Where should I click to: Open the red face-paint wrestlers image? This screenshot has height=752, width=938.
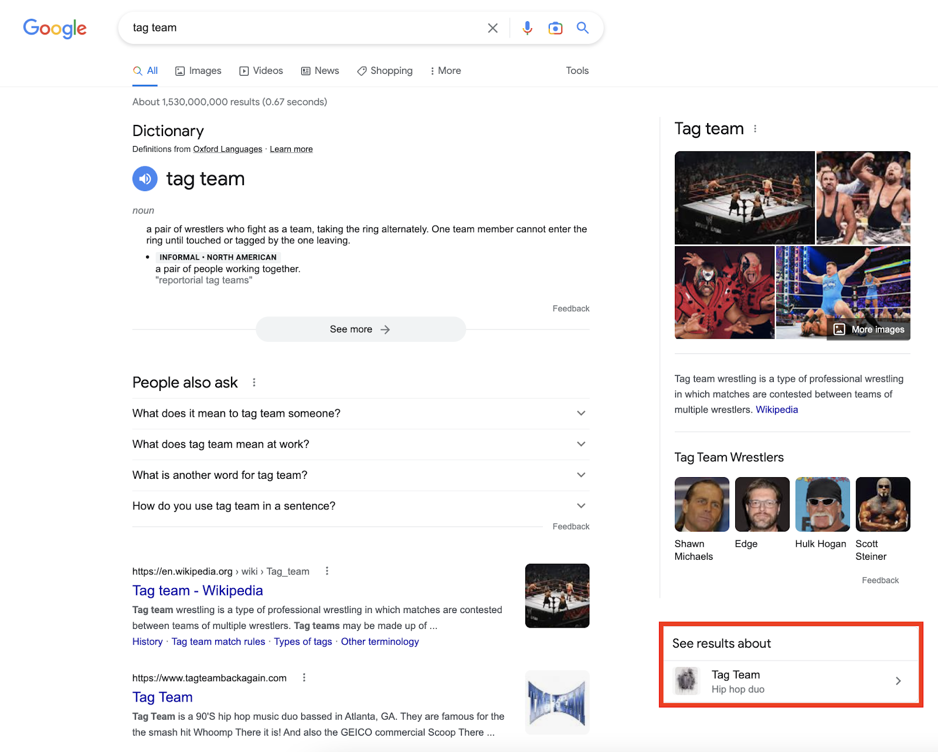[725, 292]
